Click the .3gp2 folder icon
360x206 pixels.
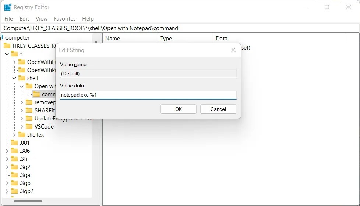click(14, 191)
